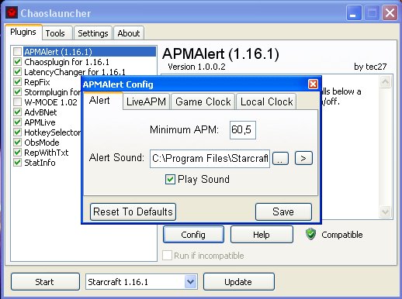
Task: Minimize the Chaoslauncher window
Action: click(354, 12)
